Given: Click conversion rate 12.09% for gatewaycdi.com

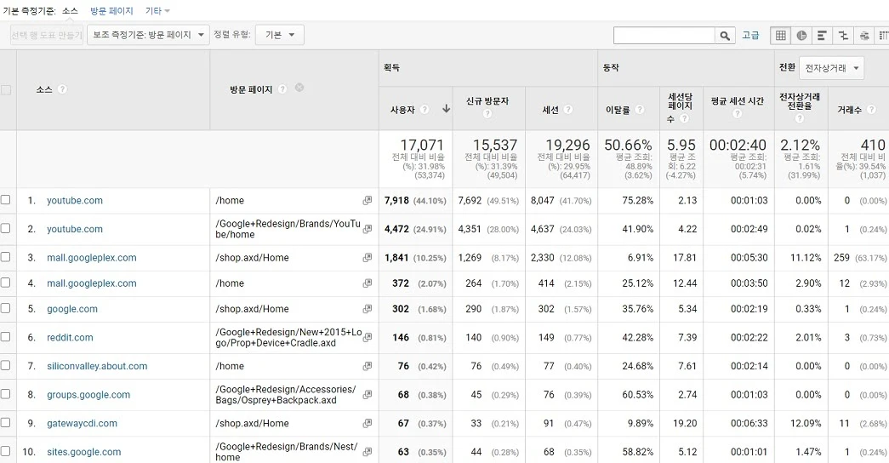Looking at the screenshot, I should 805,423.
